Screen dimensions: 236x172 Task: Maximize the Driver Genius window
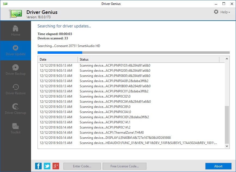pos(224,4)
